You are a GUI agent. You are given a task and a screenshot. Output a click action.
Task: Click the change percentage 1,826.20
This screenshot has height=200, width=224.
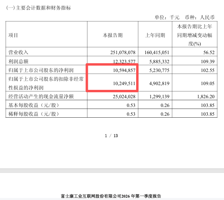pyautogui.click(x=206, y=97)
